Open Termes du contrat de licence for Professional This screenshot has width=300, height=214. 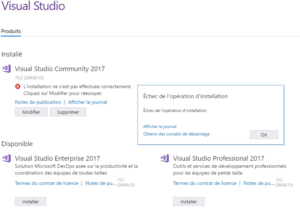[204, 183]
